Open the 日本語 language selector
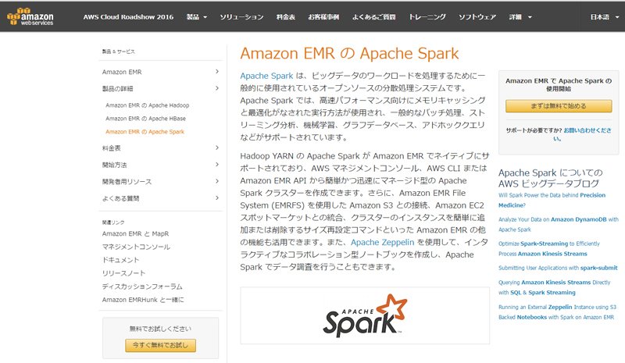625x363 pixels. click(x=605, y=16)
